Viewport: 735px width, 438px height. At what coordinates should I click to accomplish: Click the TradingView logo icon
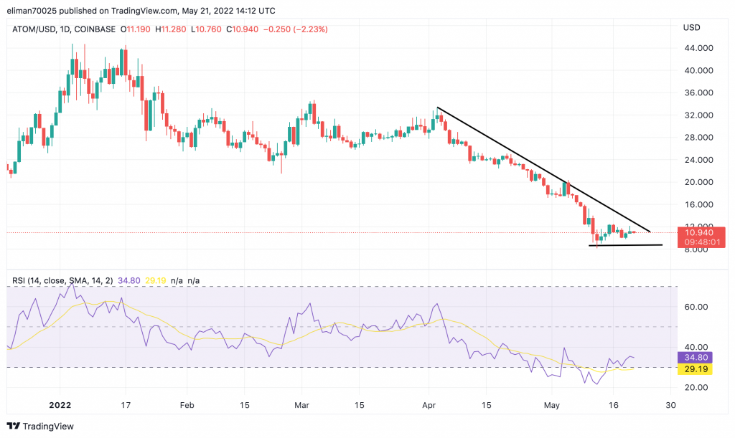pos(14,426)
